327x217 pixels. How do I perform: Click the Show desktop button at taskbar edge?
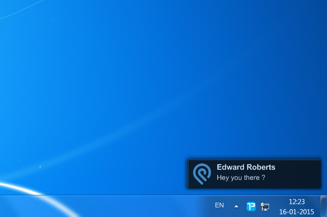tap(323, 206)
